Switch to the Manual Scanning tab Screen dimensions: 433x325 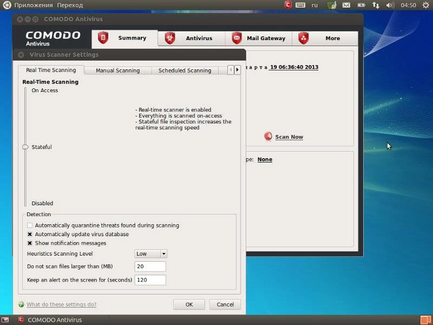click(x=117, y=70)
